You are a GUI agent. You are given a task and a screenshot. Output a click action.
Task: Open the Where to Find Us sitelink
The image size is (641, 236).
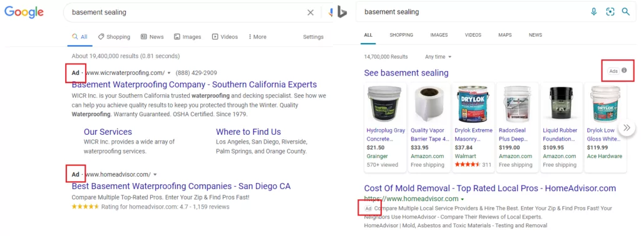(249, 132)
